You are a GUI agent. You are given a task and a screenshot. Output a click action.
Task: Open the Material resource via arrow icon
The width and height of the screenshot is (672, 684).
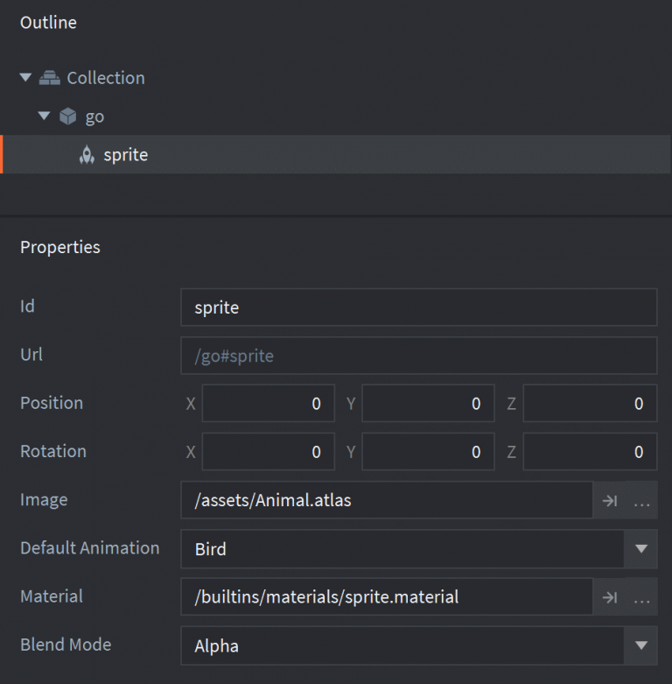point(610,597)
